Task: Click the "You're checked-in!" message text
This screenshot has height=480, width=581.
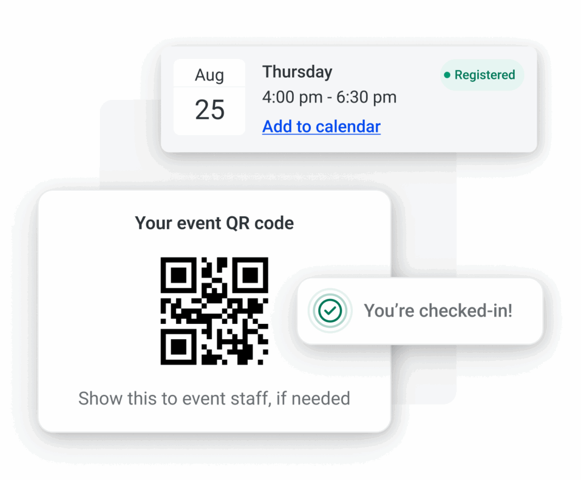Action: (x=438, y=310)
